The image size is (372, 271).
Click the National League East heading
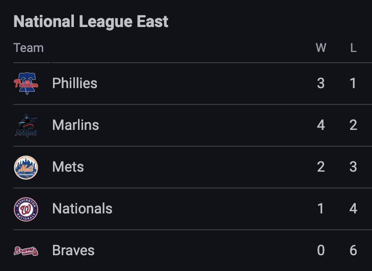(x=91, y=21)
